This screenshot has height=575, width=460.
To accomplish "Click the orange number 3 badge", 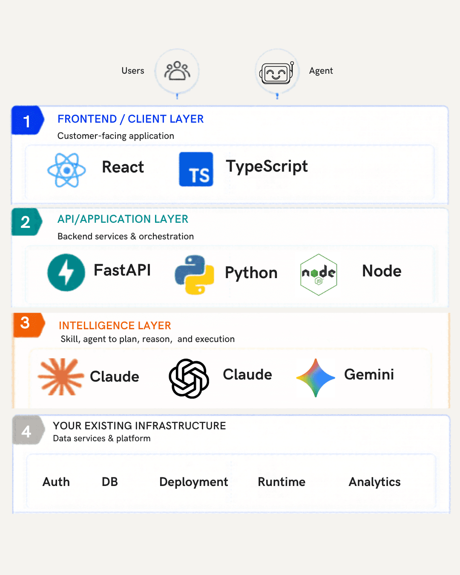I will pos(29,325).
